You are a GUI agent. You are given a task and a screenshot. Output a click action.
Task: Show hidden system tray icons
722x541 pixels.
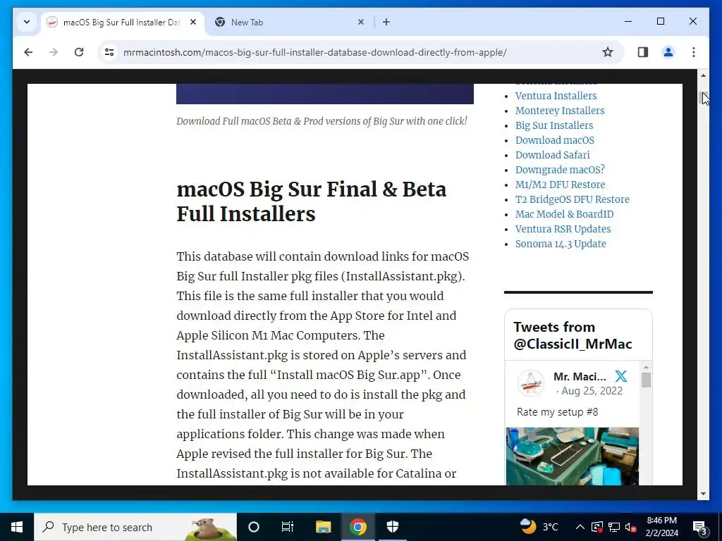580,527
